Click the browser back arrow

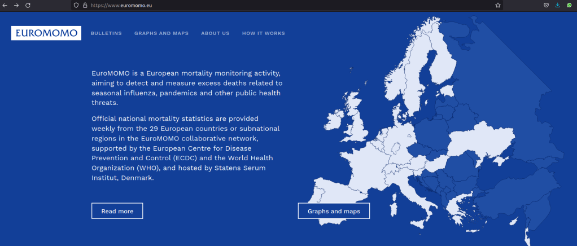tap(5, 5)
